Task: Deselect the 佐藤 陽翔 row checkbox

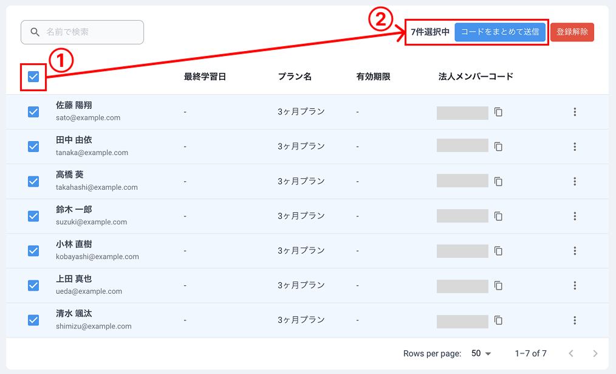Action: point(33,112)
